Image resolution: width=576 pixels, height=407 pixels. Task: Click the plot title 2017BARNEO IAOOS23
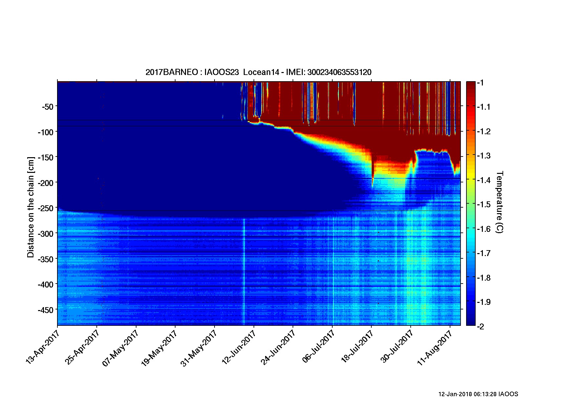pyautogui.click(x=258, y=72)
